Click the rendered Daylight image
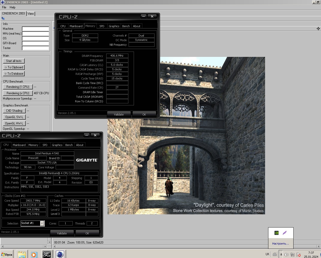321x258 pixels. click(186, 135)
